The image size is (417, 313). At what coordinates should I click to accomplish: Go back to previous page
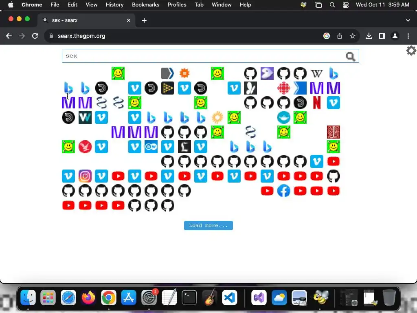(9, 36)
